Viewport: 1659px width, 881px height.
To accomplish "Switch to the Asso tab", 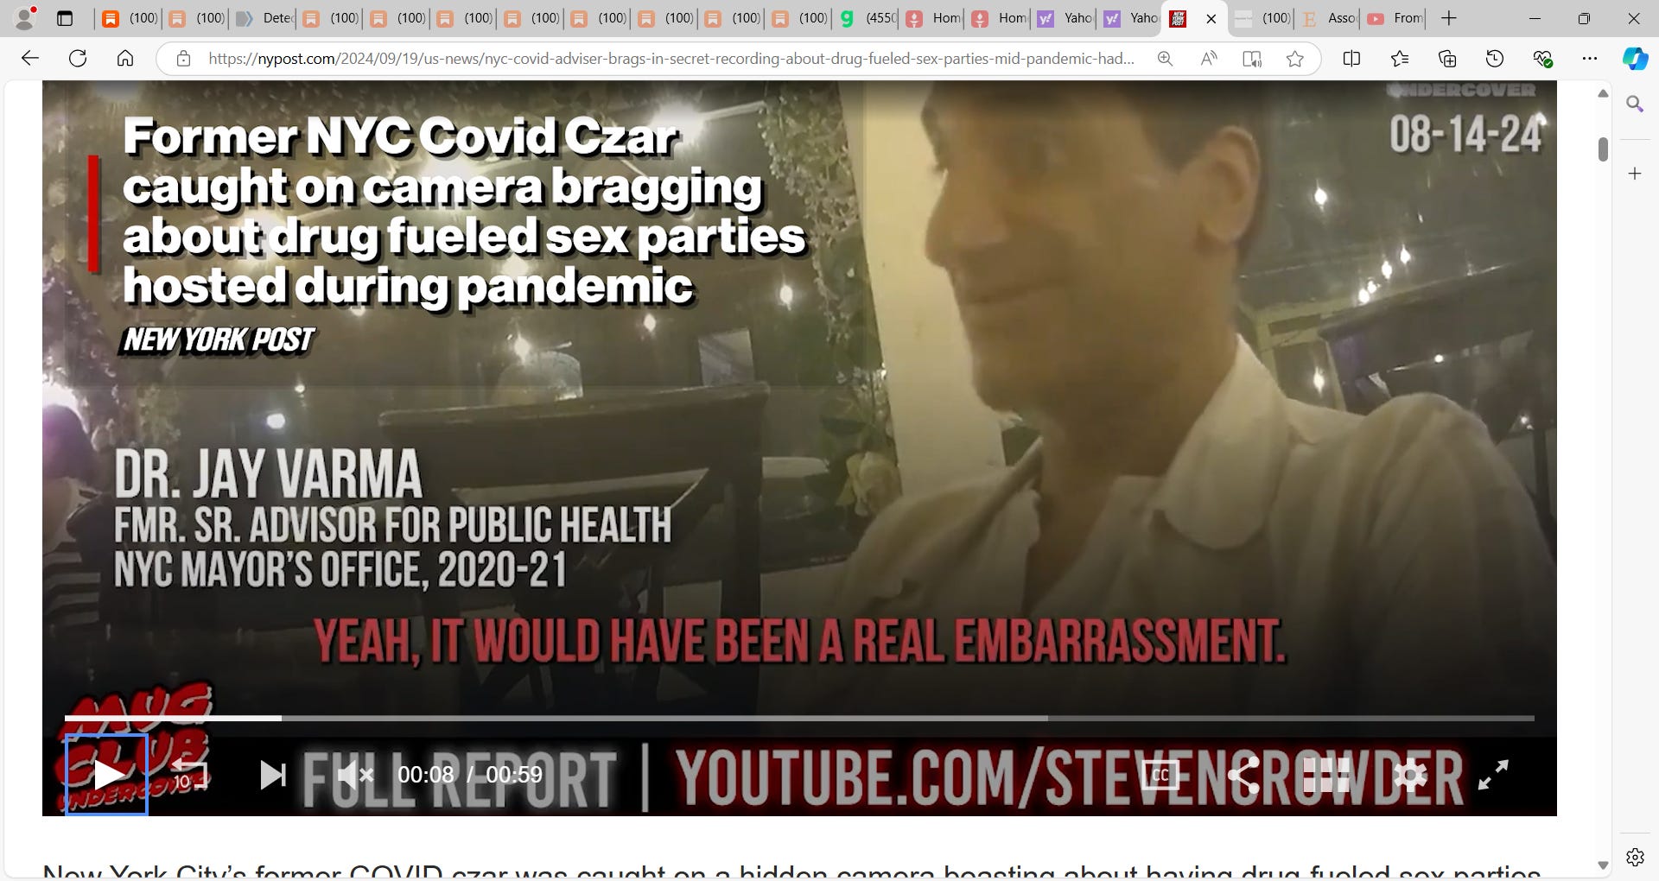I will coord(1327,18).
